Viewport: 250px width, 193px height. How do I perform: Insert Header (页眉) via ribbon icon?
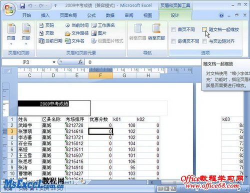(11, 32)
